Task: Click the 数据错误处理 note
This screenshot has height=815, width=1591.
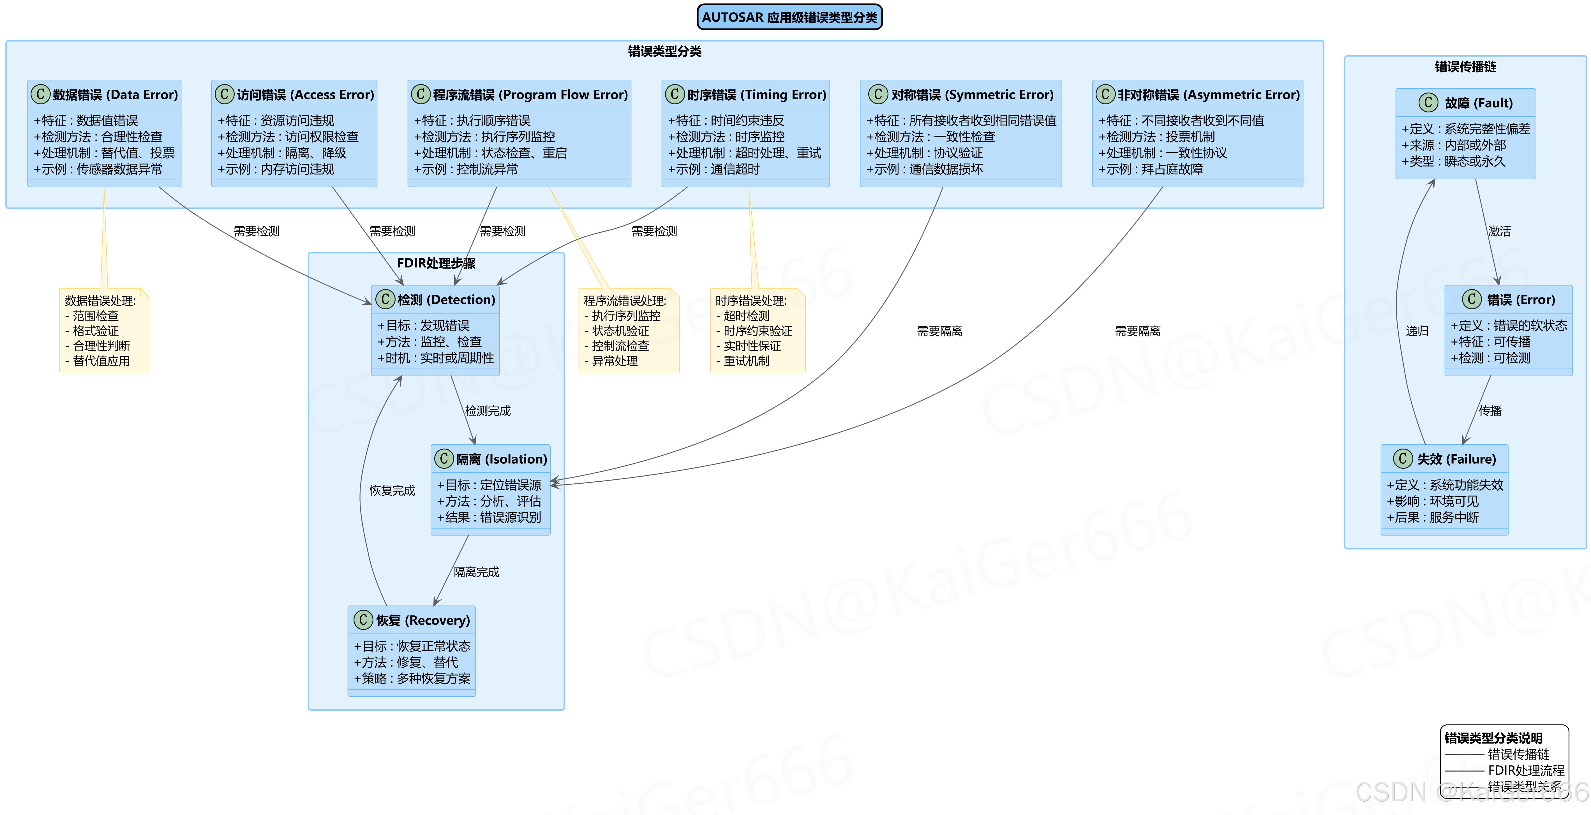Action: tap(104, 330)
